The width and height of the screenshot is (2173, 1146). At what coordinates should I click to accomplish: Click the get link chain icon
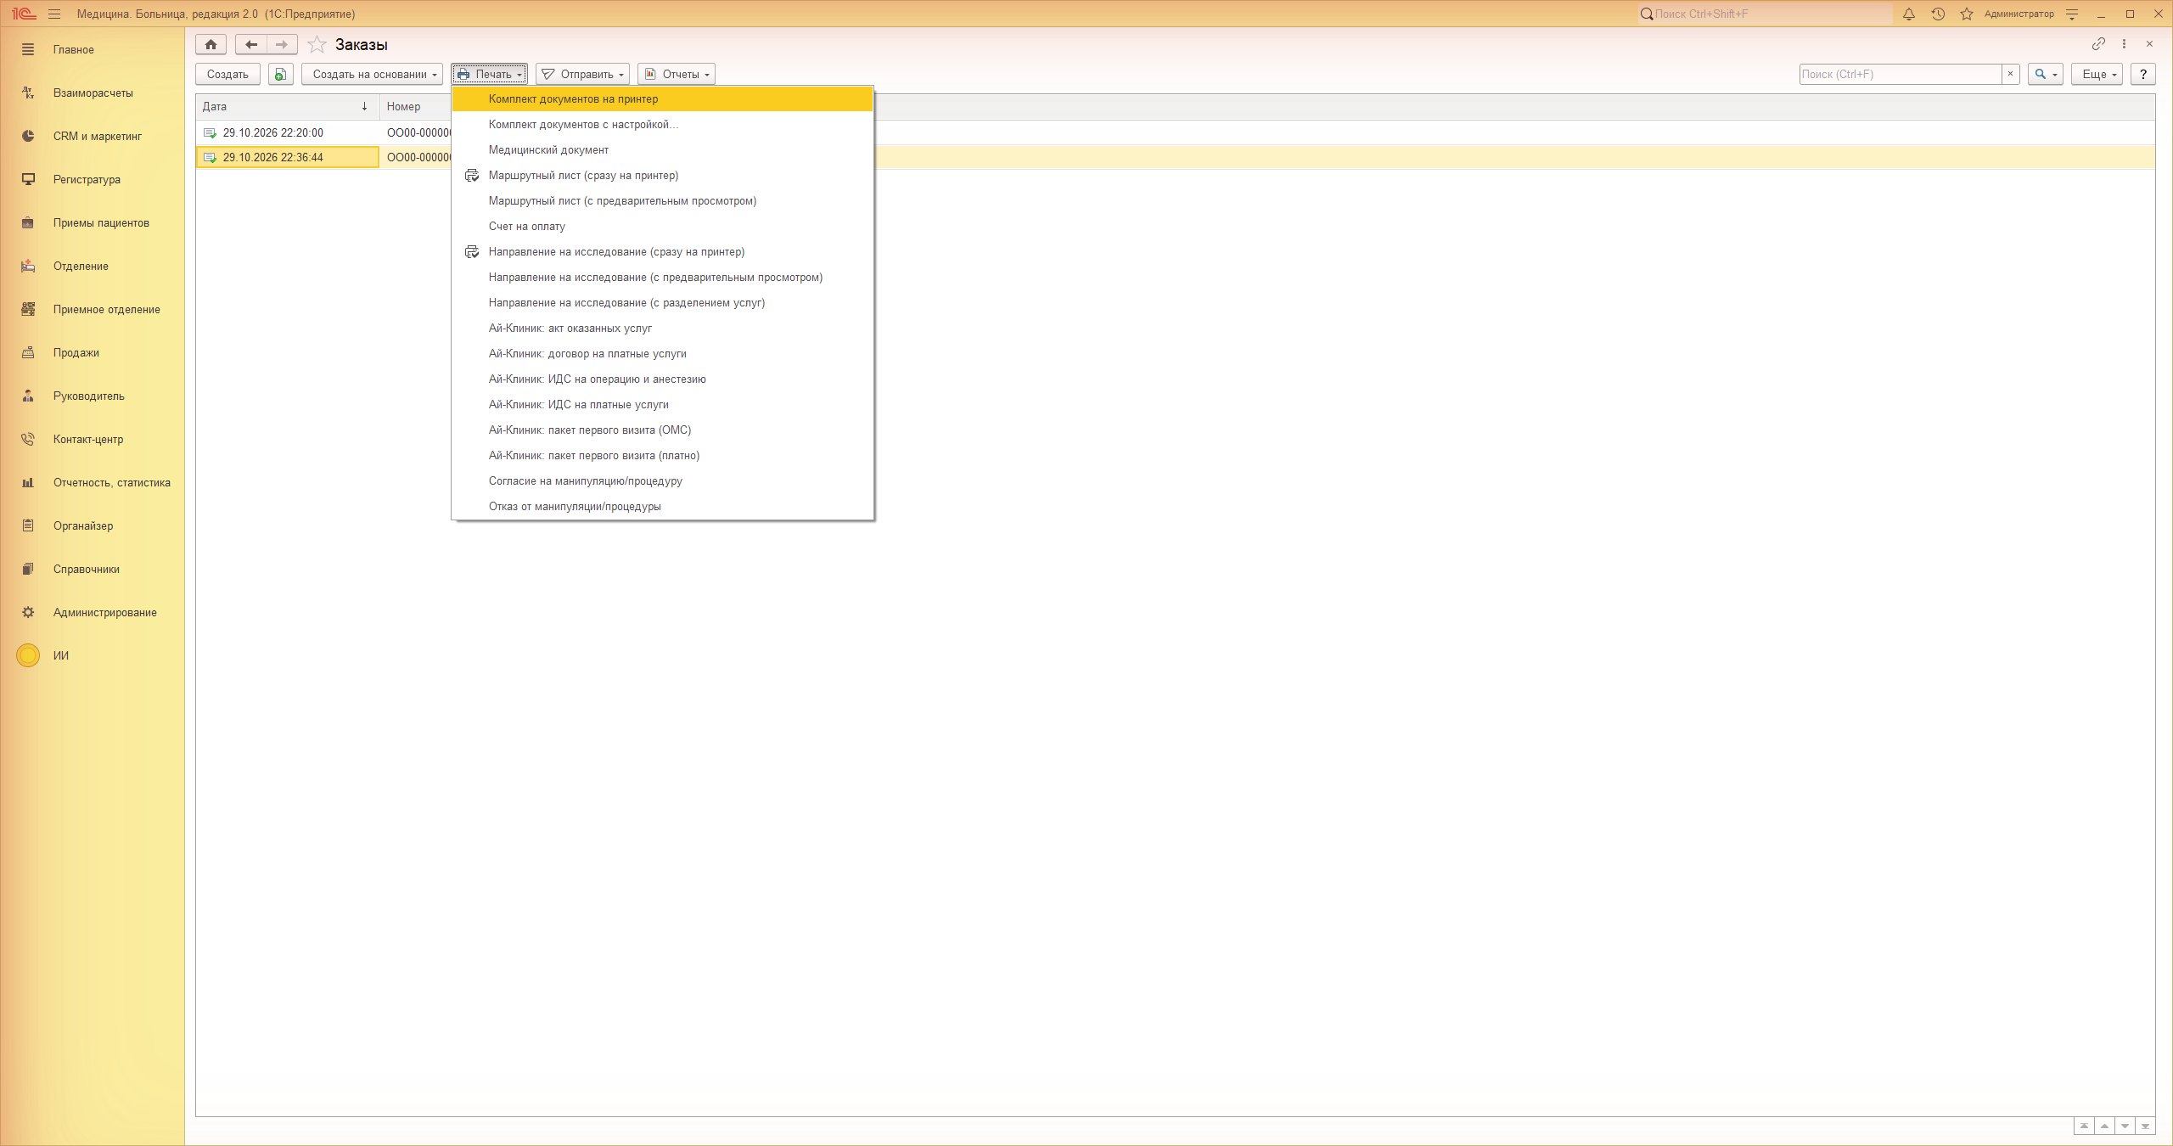2098,44
